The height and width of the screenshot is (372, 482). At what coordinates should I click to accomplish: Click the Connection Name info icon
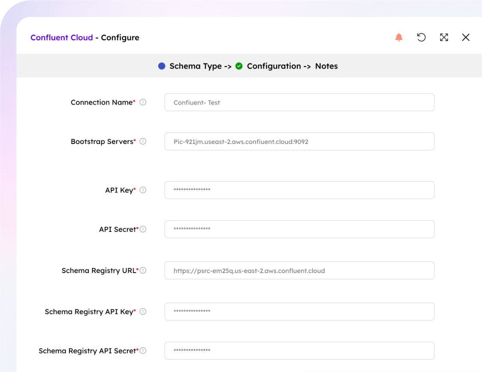(143, 102)
